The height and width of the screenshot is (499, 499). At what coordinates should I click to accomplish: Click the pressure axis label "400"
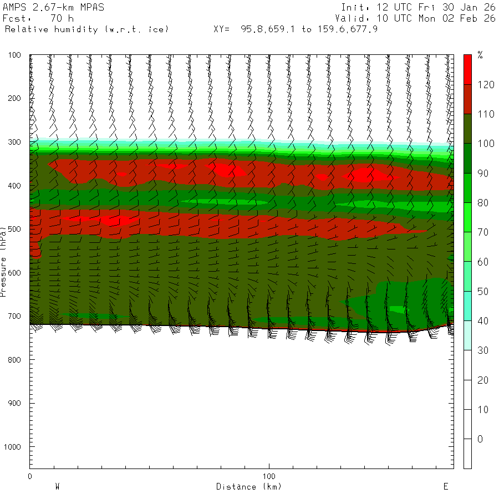(14, 186)
